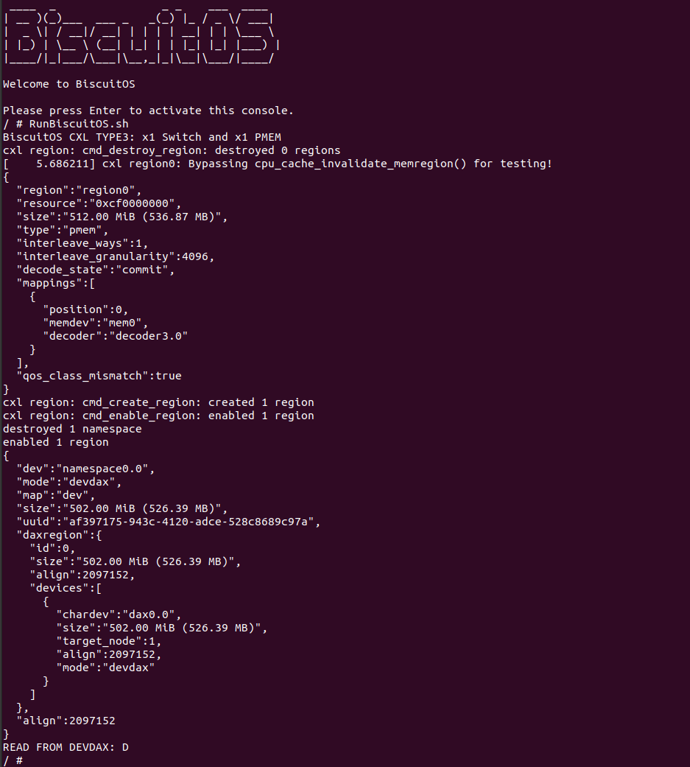
Task: Click the "target_node":1 line
Action: 108,641
